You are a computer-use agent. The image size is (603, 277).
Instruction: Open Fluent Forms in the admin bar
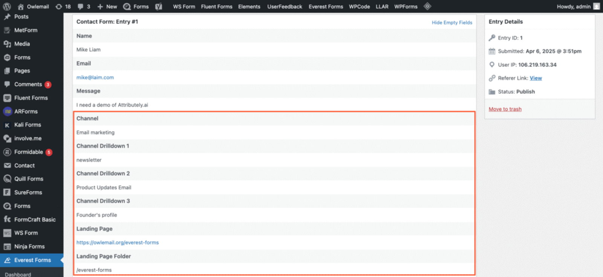(217, 7)
